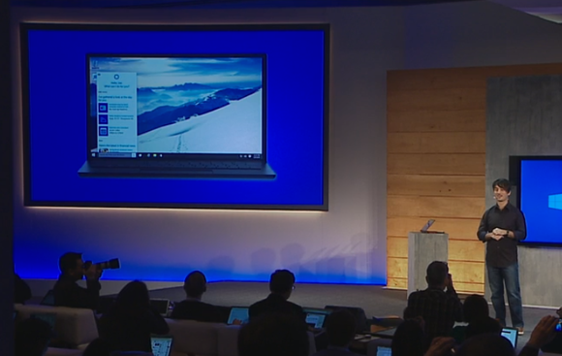This screenshot has height=356, width=562.
Task: Click the first daily card's text
Action: coord(118,107)
